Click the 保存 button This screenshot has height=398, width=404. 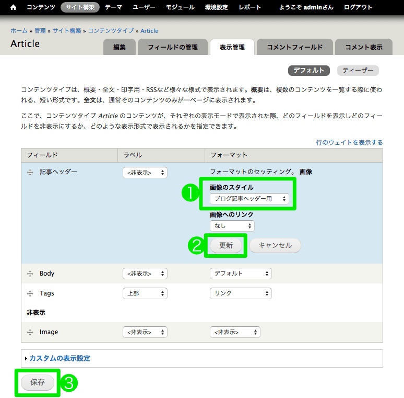38,382
